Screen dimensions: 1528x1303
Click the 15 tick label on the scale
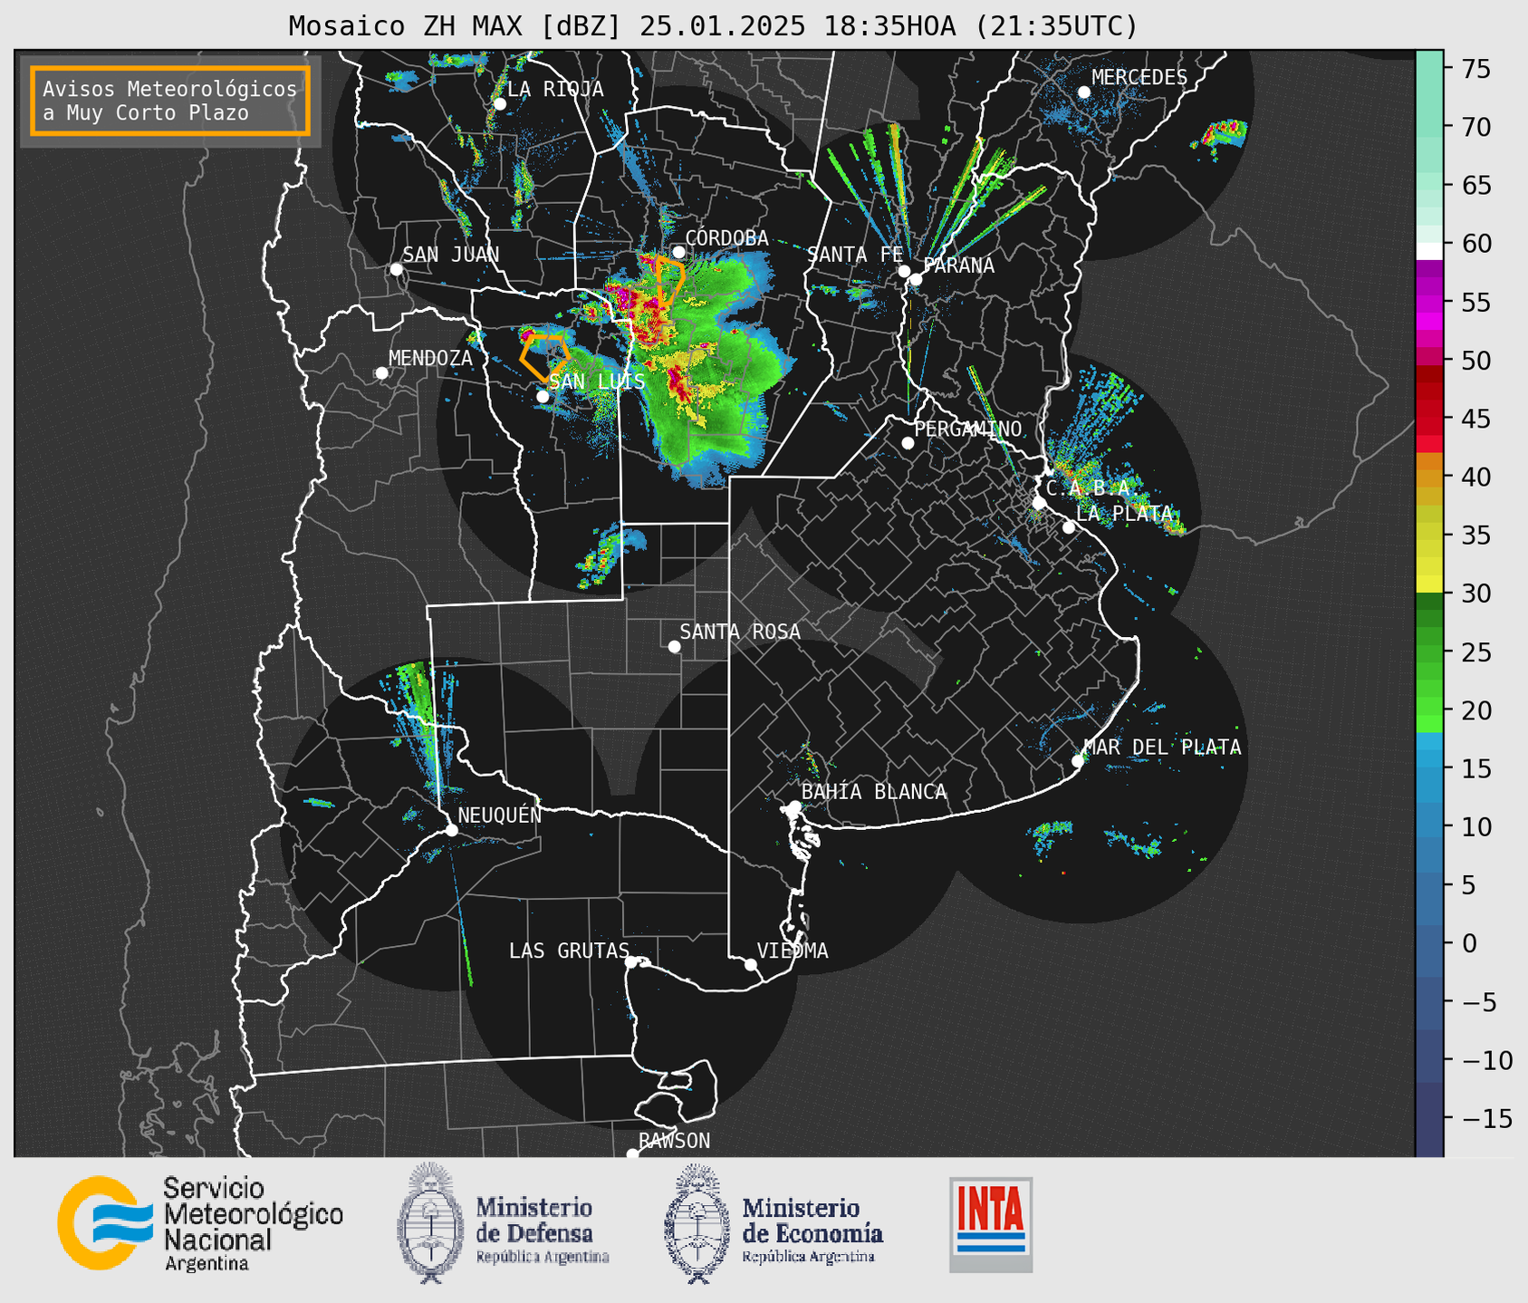(x=1476, y=769)
